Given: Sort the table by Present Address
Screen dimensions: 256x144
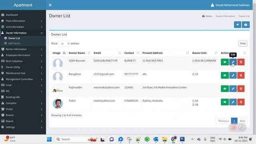Looking at the screenshot, I should pos(166,53).
